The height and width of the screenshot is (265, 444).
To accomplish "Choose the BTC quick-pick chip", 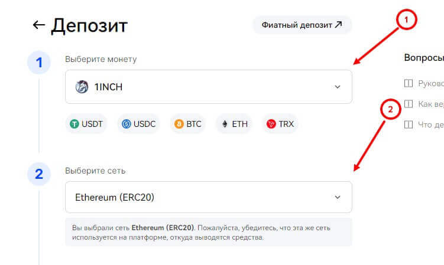I will [x=188, y=124].
